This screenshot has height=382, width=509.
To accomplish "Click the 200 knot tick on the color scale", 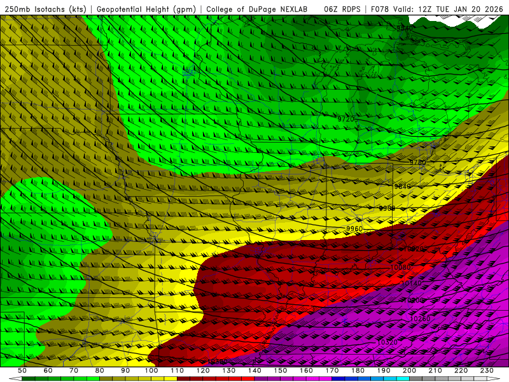I will pyautogui.click(x=409, y=371).
